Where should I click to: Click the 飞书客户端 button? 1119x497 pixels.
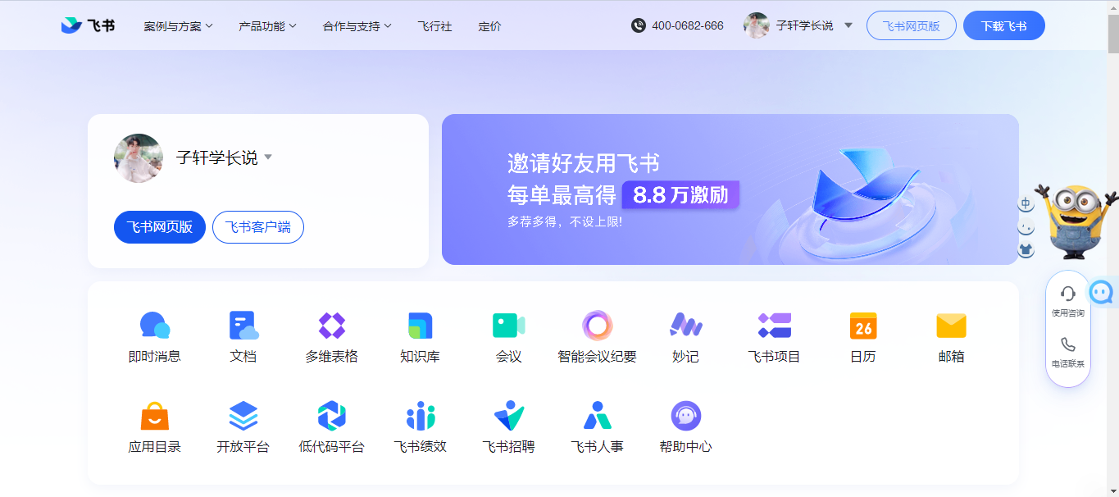(258, 227)
